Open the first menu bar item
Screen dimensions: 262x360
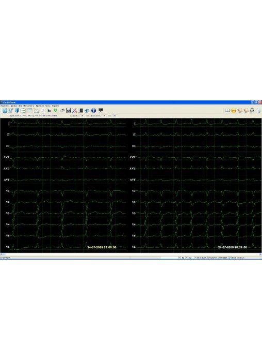pos(4,106)
